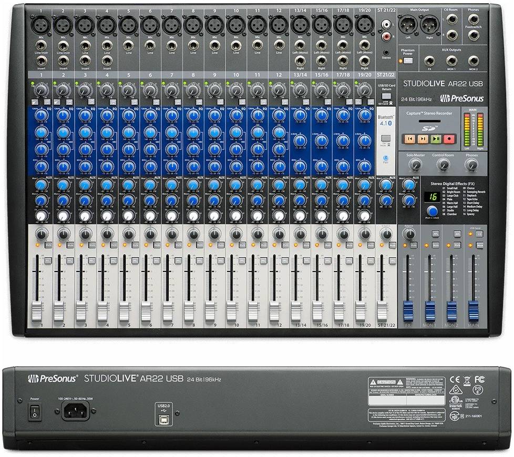Mute the FX return channel
The height and width of the screenshot is (457, 514).
tap(414, 245)
